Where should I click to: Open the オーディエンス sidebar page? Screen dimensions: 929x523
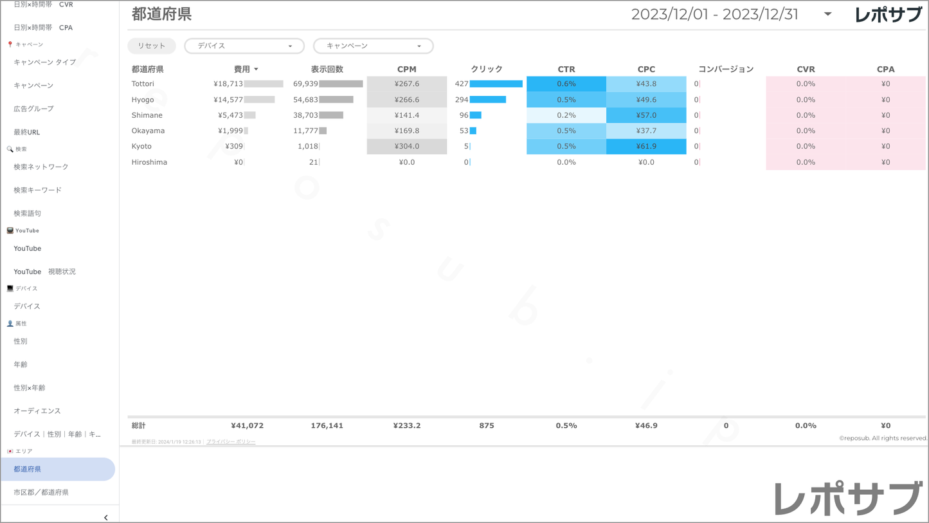point(37,411)
